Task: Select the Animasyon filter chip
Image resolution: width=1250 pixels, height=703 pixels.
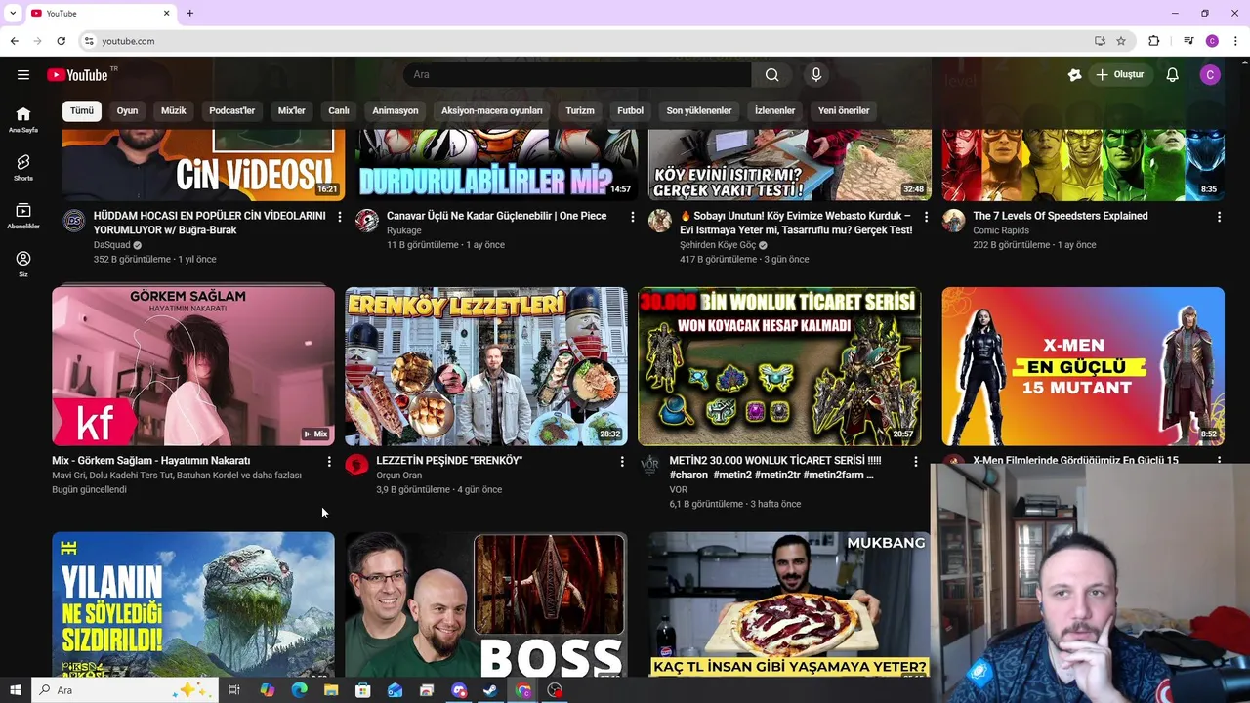Action: coord(396,110)
